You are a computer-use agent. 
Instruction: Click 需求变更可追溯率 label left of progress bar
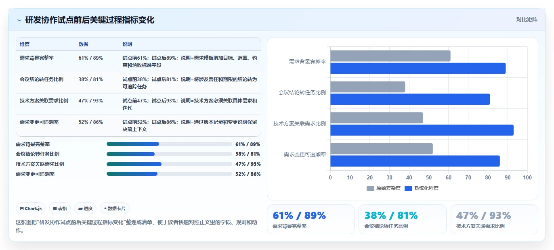pos(35,174)
